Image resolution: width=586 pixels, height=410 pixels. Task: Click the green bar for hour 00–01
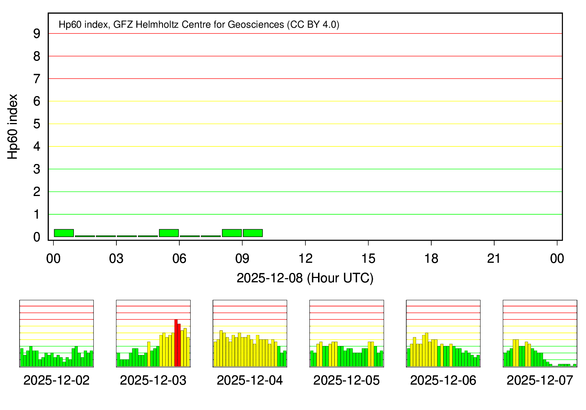pyautogui.click(x=64, y=233)
